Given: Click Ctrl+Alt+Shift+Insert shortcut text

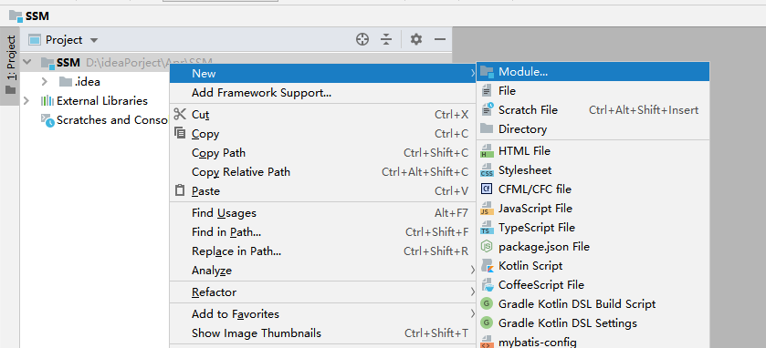Looking at the screenshot, I should tap(644, 110).
